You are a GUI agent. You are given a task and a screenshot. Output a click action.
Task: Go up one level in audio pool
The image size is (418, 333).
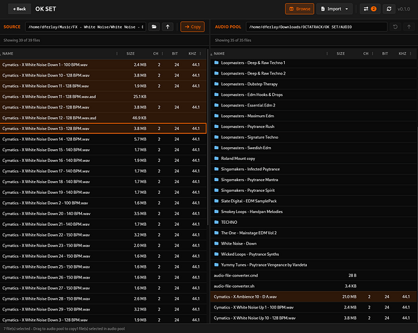click(x=409, y=27)
